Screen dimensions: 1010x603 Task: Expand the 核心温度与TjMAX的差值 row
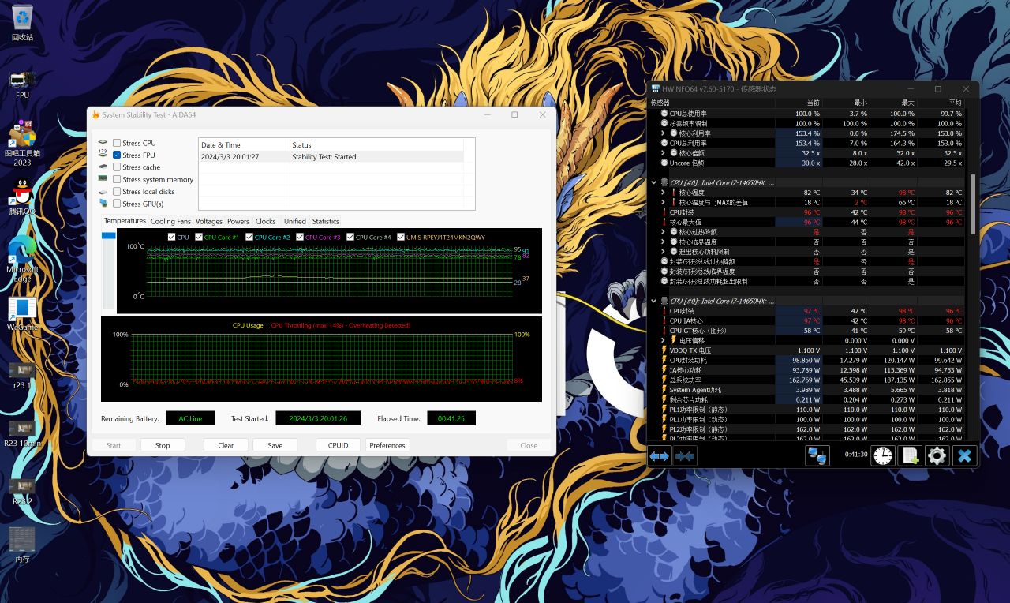click(664, 202)
